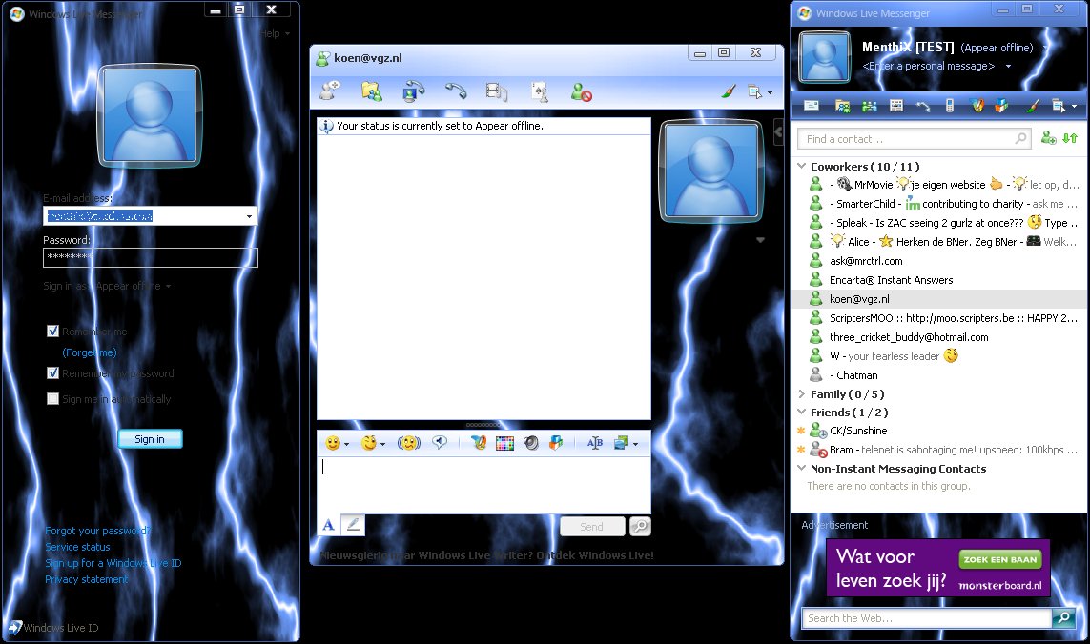Image resolution: width=1090 pixels, height=644 pixels.
Task: Add a contact with the green plus icon
Action: click(1048, 138)
